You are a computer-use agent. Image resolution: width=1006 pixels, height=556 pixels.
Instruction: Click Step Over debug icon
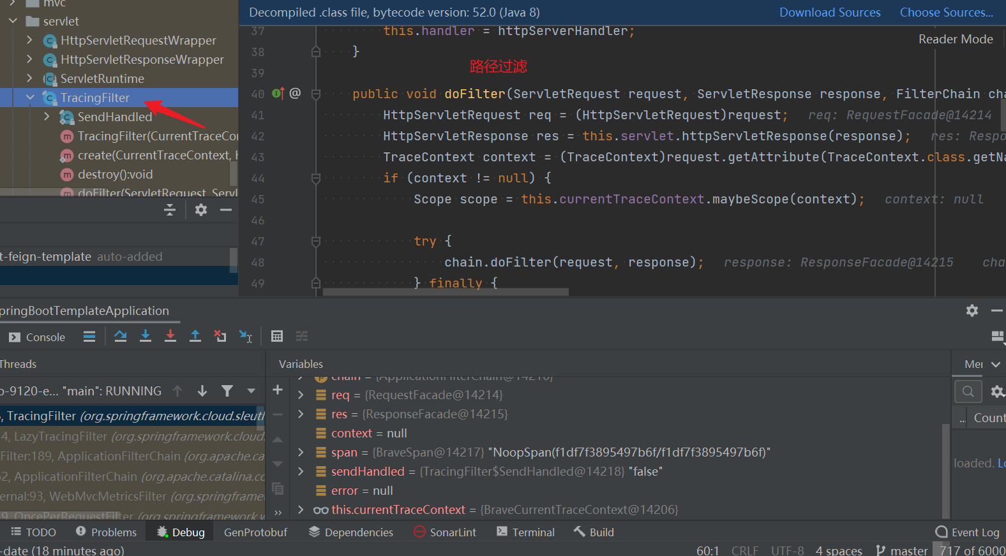coord(121,336)
